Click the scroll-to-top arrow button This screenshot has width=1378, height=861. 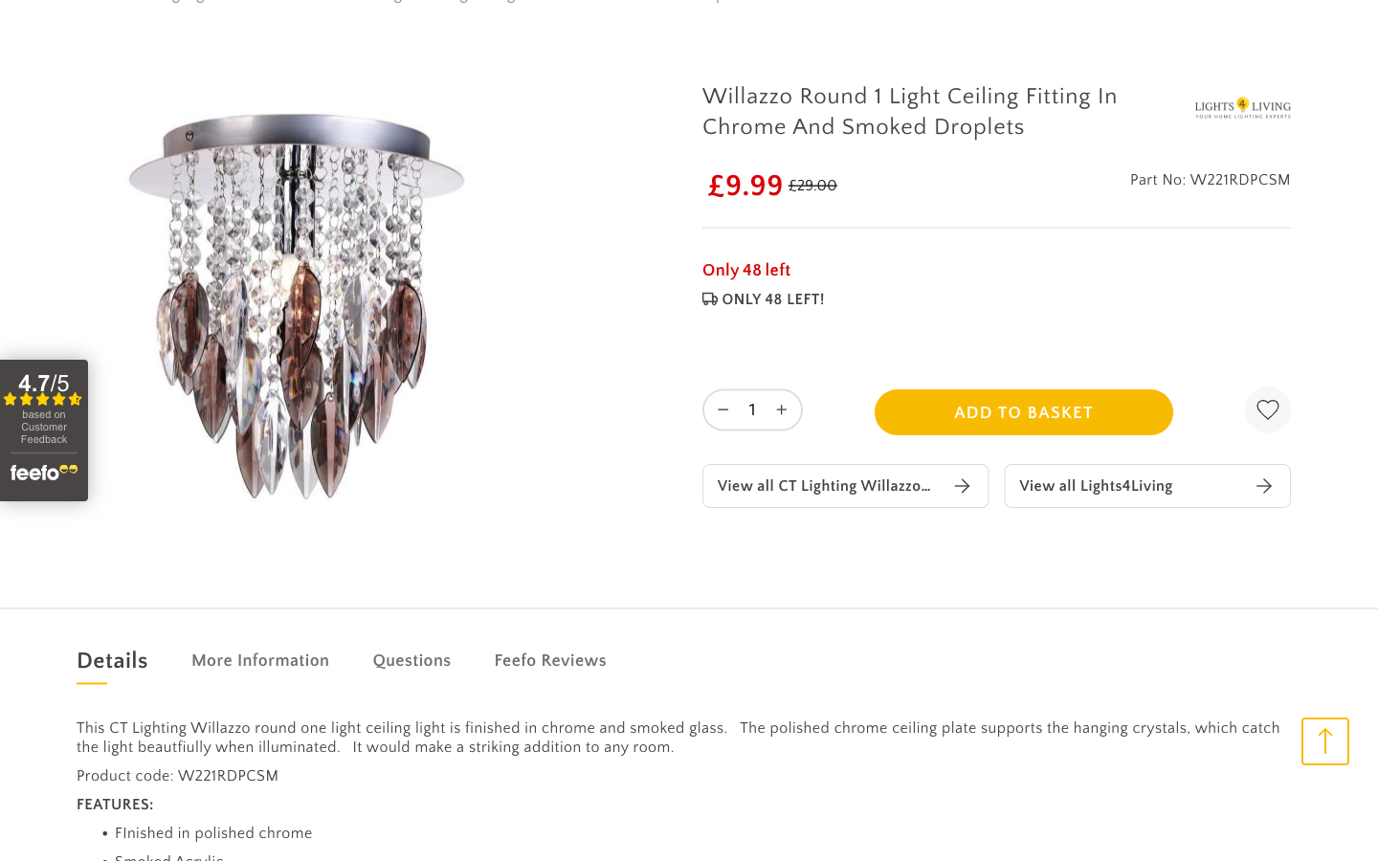pos(1324,741)
